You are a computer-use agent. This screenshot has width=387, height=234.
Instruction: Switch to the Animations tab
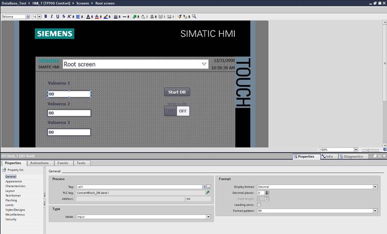point(39,163)
